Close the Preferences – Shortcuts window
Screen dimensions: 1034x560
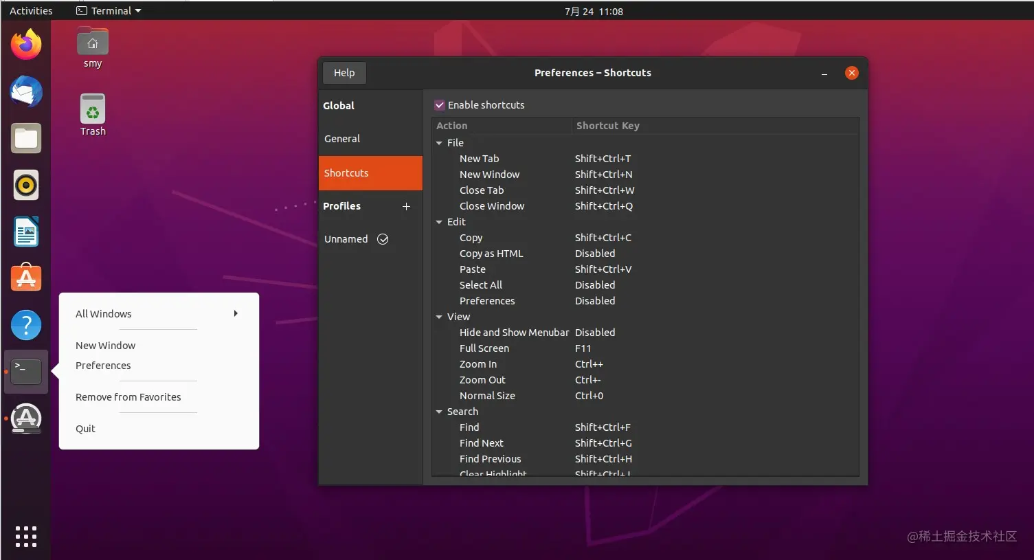click(852, 73)
